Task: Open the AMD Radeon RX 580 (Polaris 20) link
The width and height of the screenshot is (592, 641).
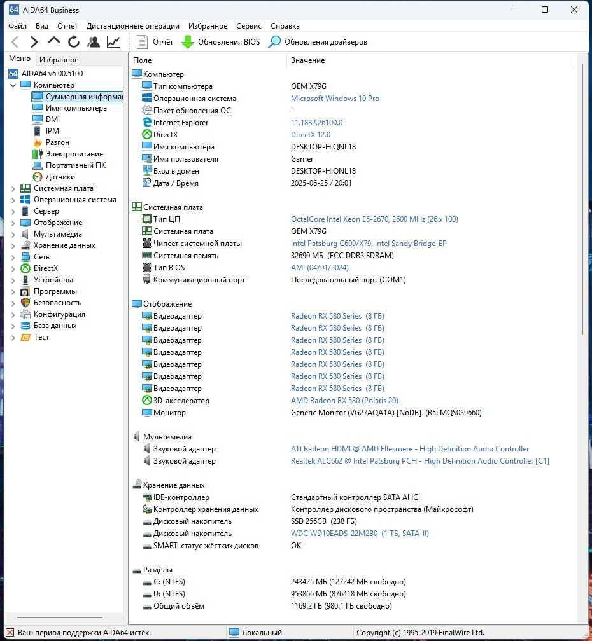Action: point(344,401)
